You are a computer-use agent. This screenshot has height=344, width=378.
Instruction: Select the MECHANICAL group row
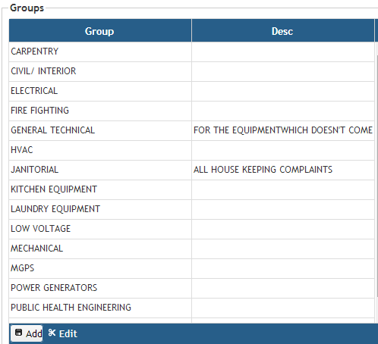(x=192, y=249)
